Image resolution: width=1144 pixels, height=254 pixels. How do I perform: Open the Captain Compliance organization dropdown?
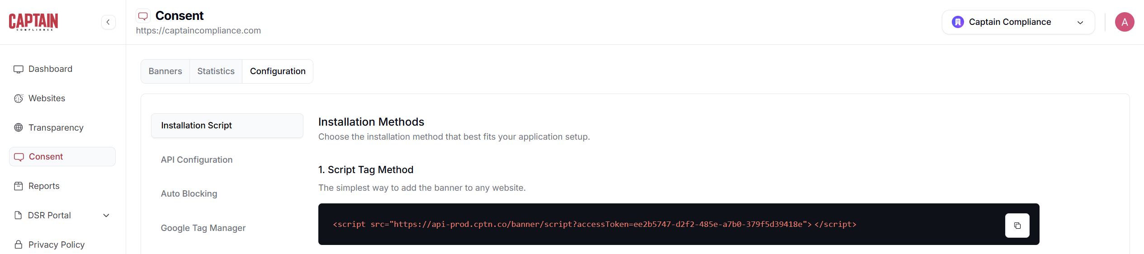[x=1018, y=22]
